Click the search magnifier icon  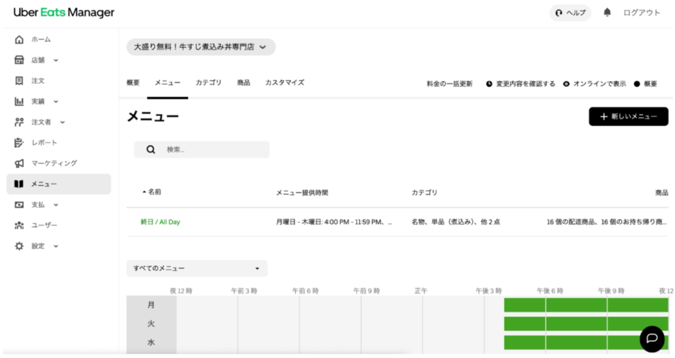[x=151, y=150]
